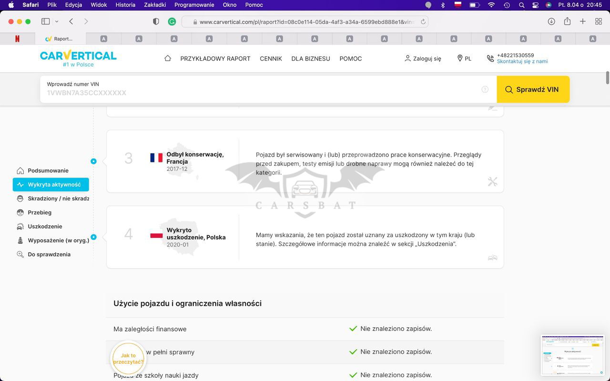Switch to the Netflix pinned tab
This screenshot has width=610, height=381.
18,39
